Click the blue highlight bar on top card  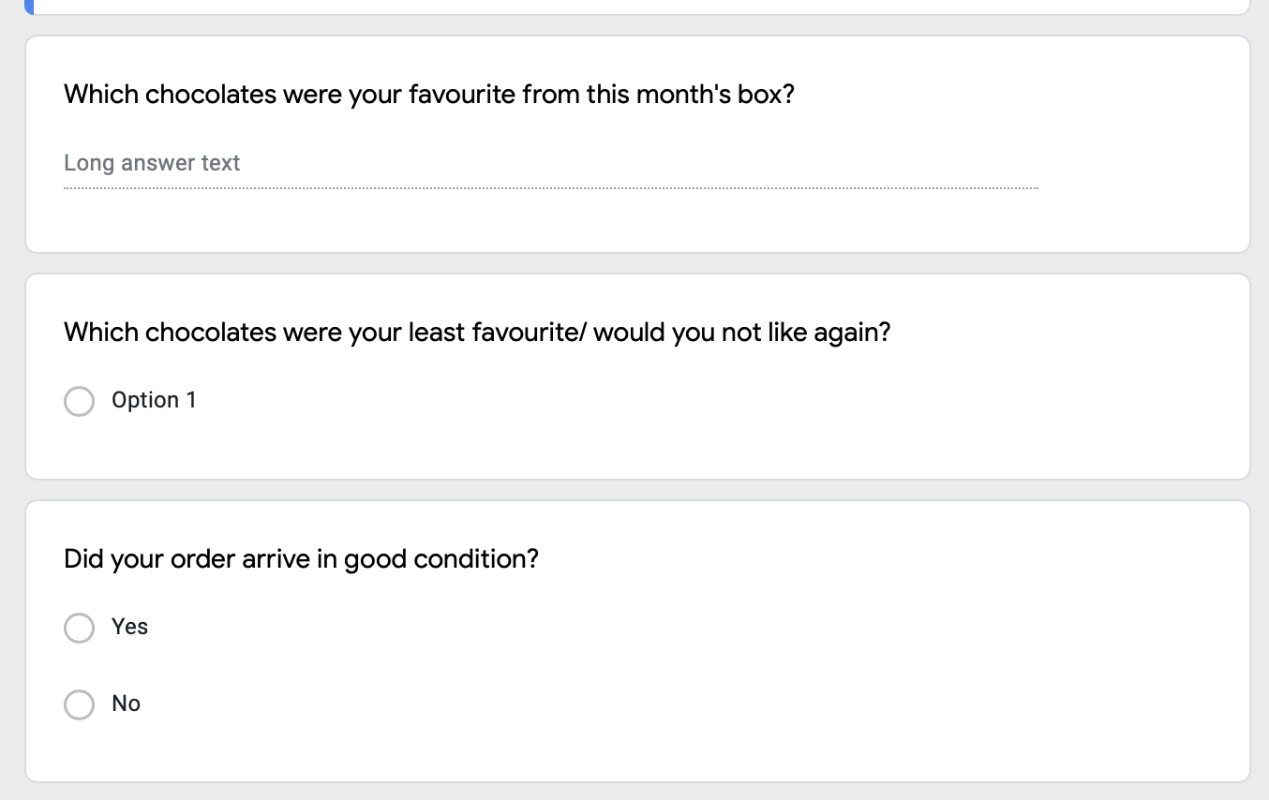point(29,7)
